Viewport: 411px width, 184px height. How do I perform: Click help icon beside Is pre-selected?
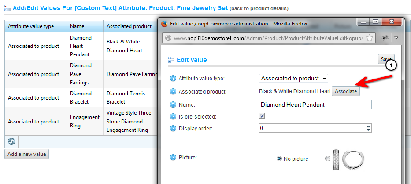click(x=173, y=116)
